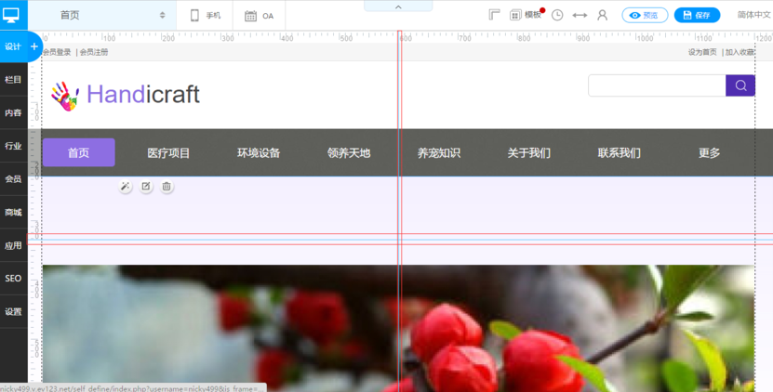This screenshot has height=392, width=773.
Task: Click the trash delete module icon
Action: tap(167, 186)
